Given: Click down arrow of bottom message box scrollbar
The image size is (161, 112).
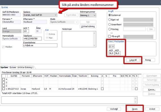Looking at the screenshot, I should 135,102.
